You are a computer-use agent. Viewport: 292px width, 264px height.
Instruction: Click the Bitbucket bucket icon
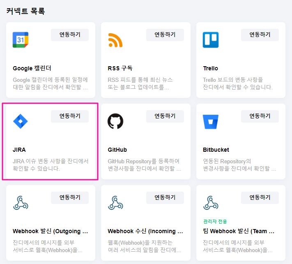[210, 122]
